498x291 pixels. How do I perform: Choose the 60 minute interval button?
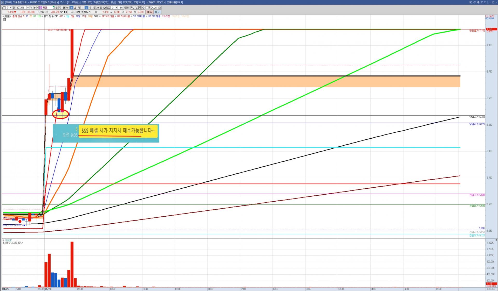point(101,8)
